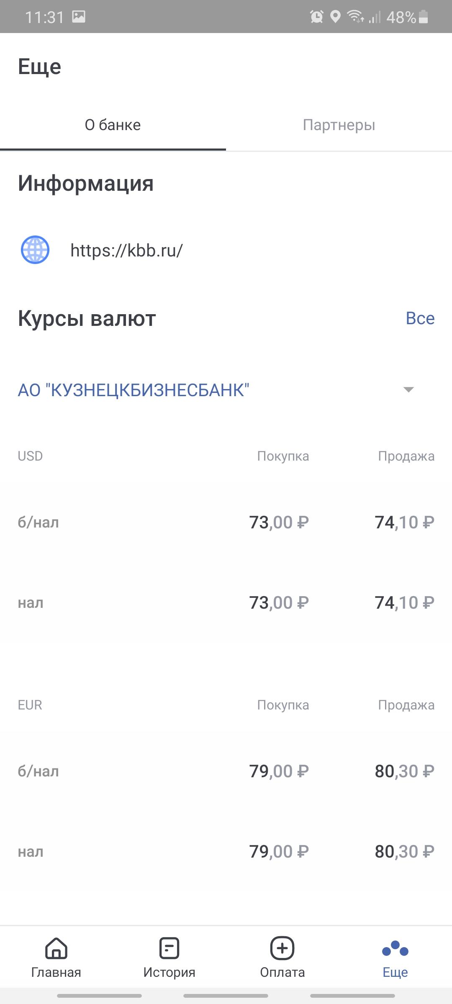Tap the Оплата plus icon
Screen dimensions: 452x1004
tap(282, 948)
